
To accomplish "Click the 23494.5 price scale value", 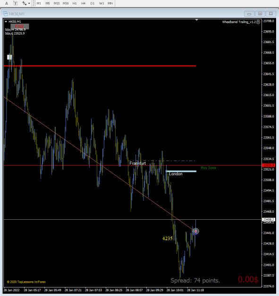I will pos(269,190).
